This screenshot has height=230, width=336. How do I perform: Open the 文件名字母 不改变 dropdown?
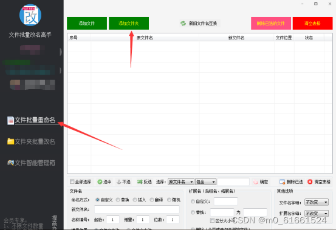(x=317, y=202)
